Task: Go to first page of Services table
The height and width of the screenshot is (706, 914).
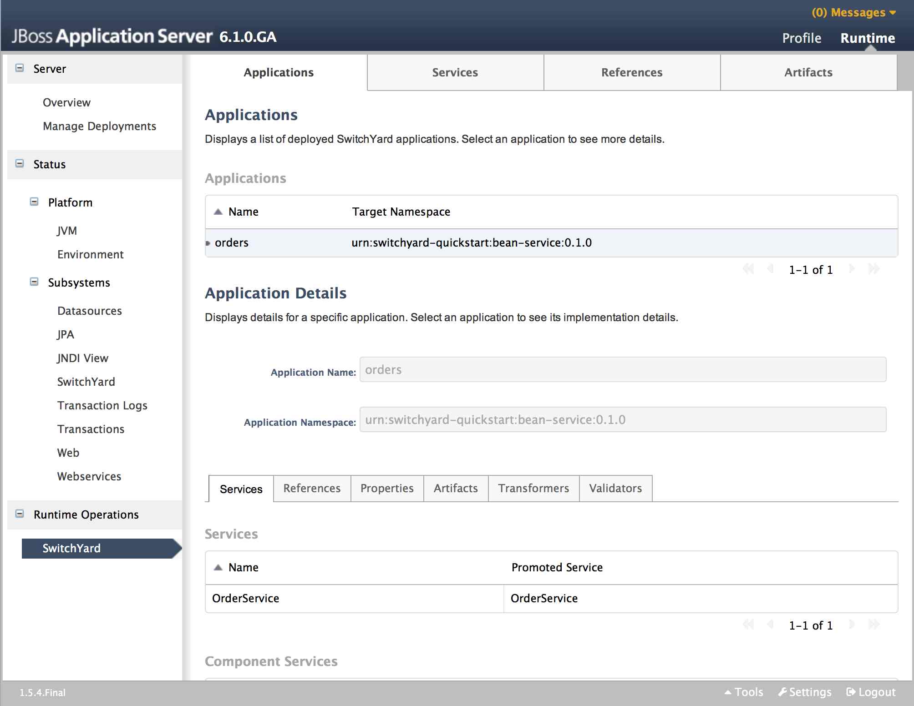Action: coord(748,625)
